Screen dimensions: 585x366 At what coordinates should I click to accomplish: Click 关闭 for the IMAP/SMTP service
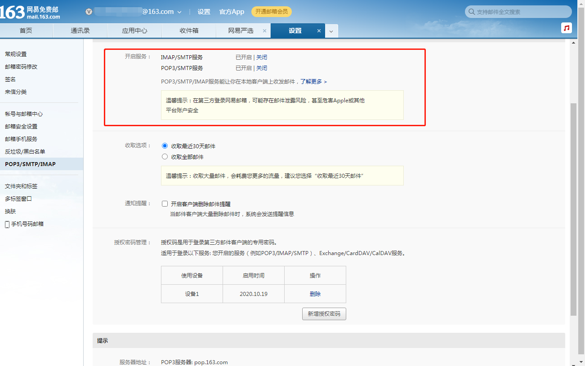262,57
